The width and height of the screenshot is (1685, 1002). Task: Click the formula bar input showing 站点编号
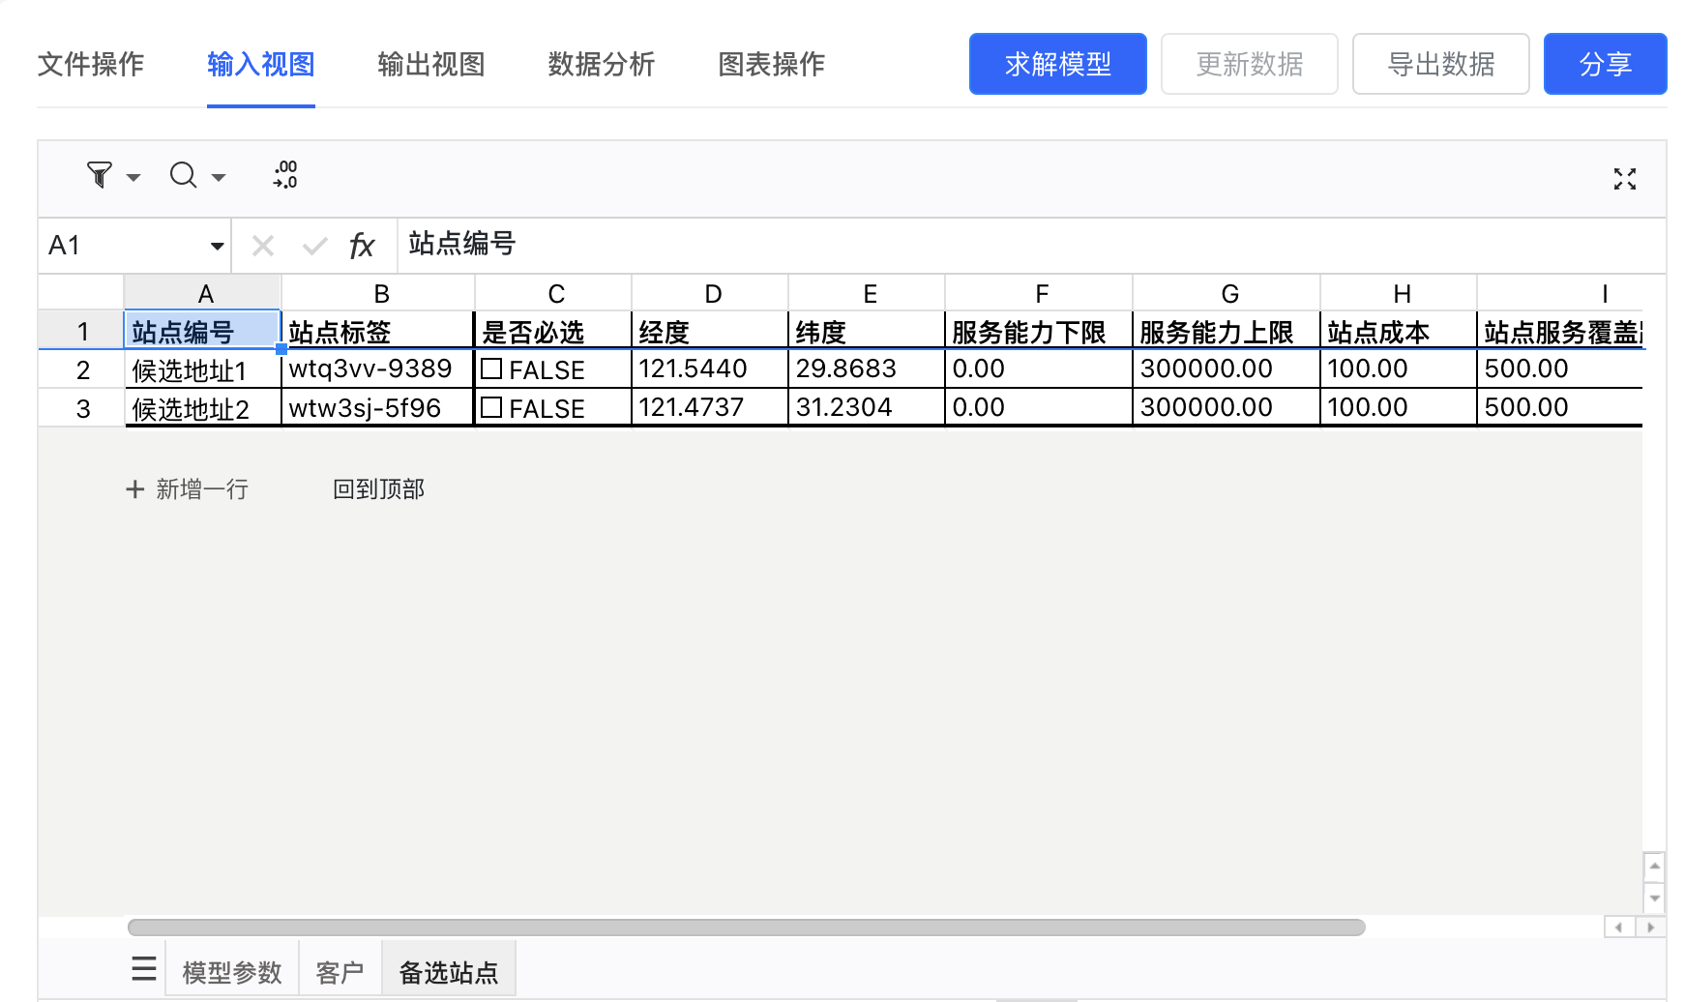[967, 245]
